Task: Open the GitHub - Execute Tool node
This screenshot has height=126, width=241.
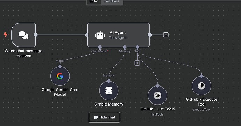Action: click(x=201, y=86)
